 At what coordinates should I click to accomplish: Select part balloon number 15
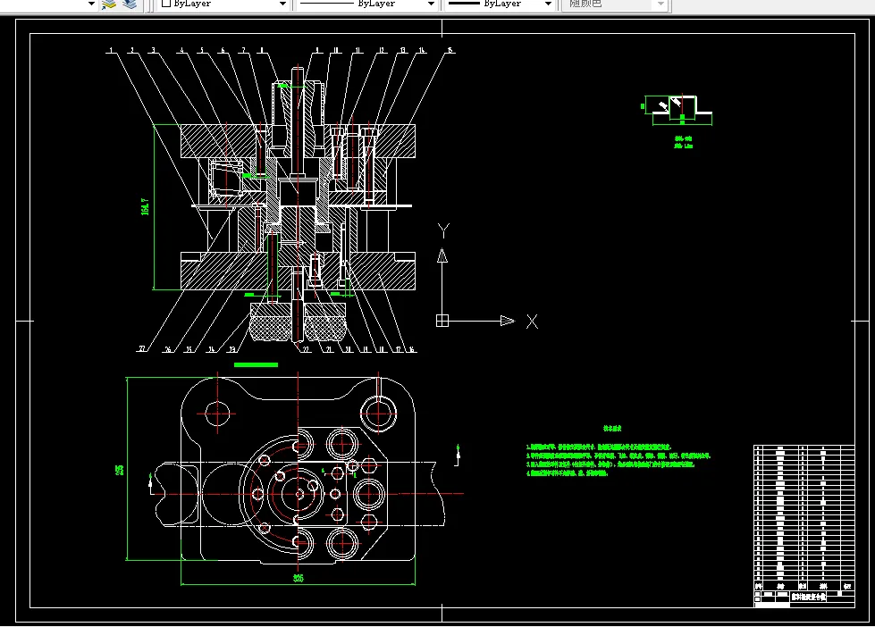click(x=450, y=50)
